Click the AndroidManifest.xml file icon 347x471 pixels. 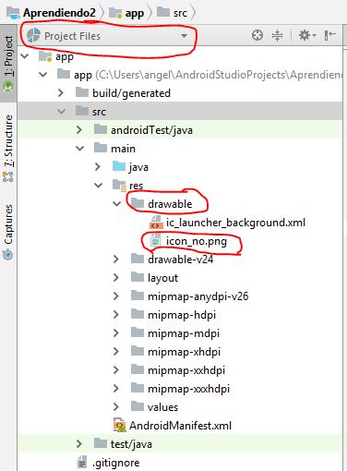119,425
